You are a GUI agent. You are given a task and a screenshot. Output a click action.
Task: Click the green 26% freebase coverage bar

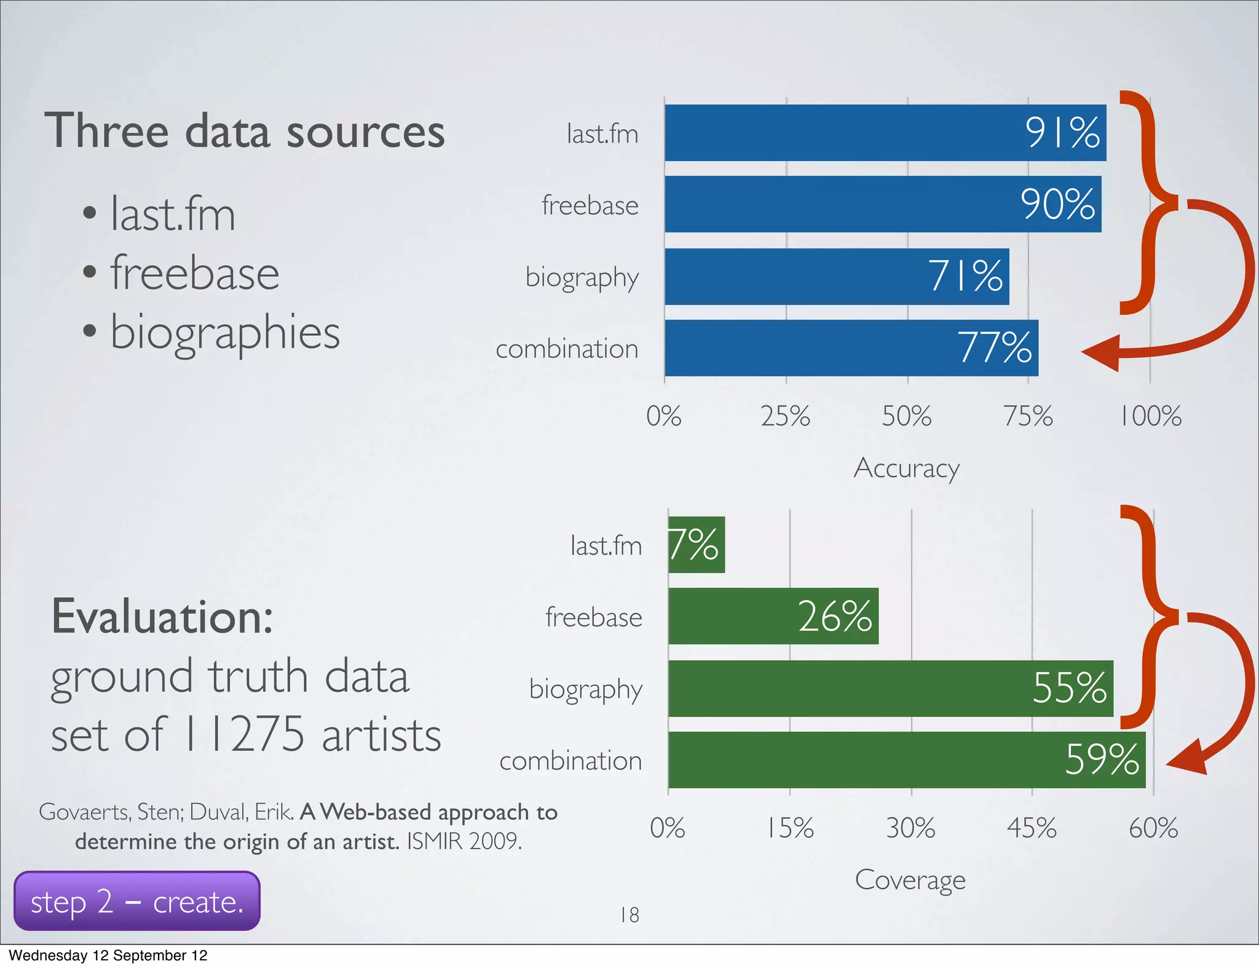coord(773,616)
